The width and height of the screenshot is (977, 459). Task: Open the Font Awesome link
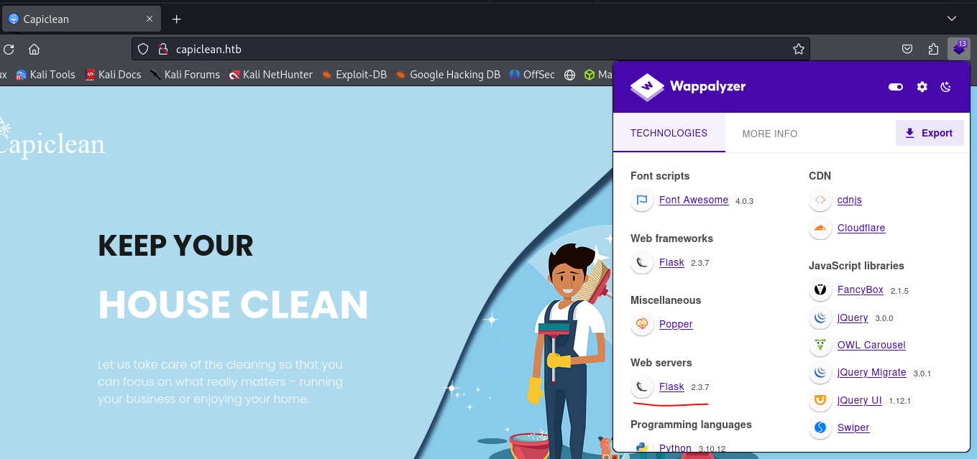694,200
